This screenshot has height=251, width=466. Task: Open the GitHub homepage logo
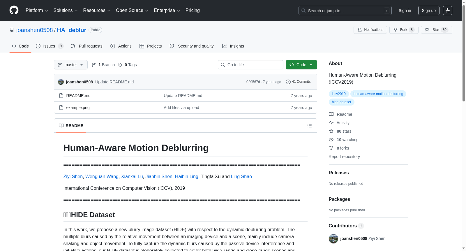coord(14,10)
